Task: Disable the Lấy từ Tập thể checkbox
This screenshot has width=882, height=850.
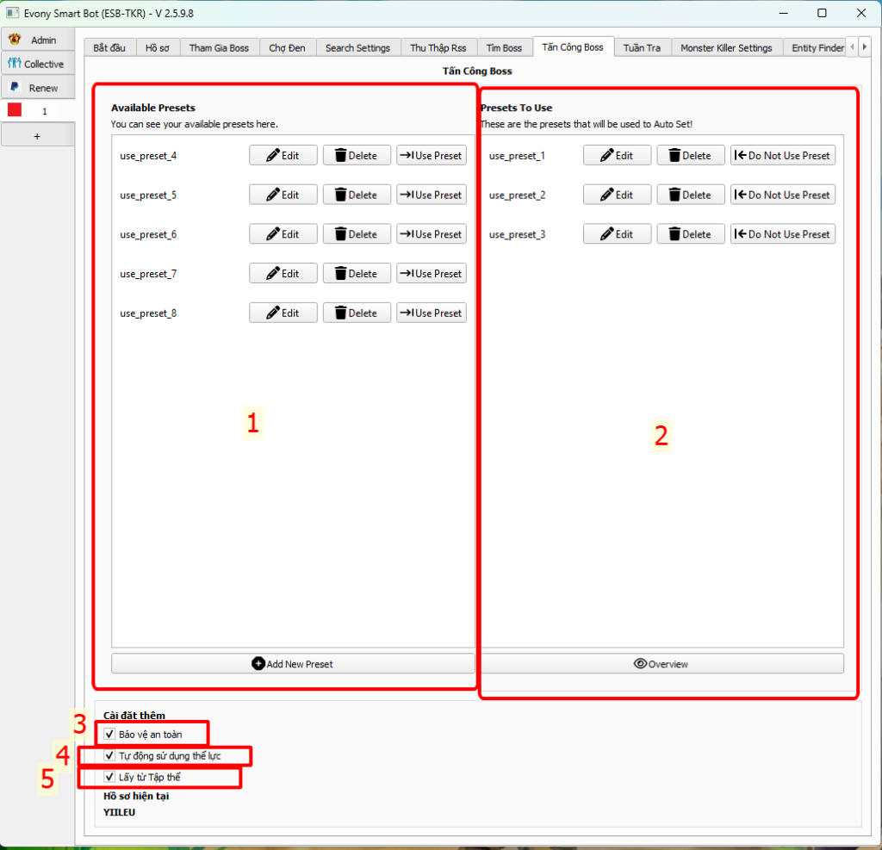Action: [x=109, y=777]
